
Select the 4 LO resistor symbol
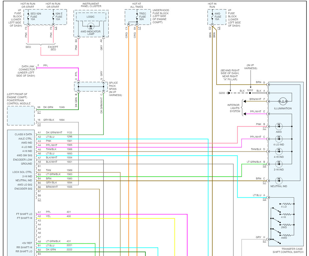coord(287,204)
